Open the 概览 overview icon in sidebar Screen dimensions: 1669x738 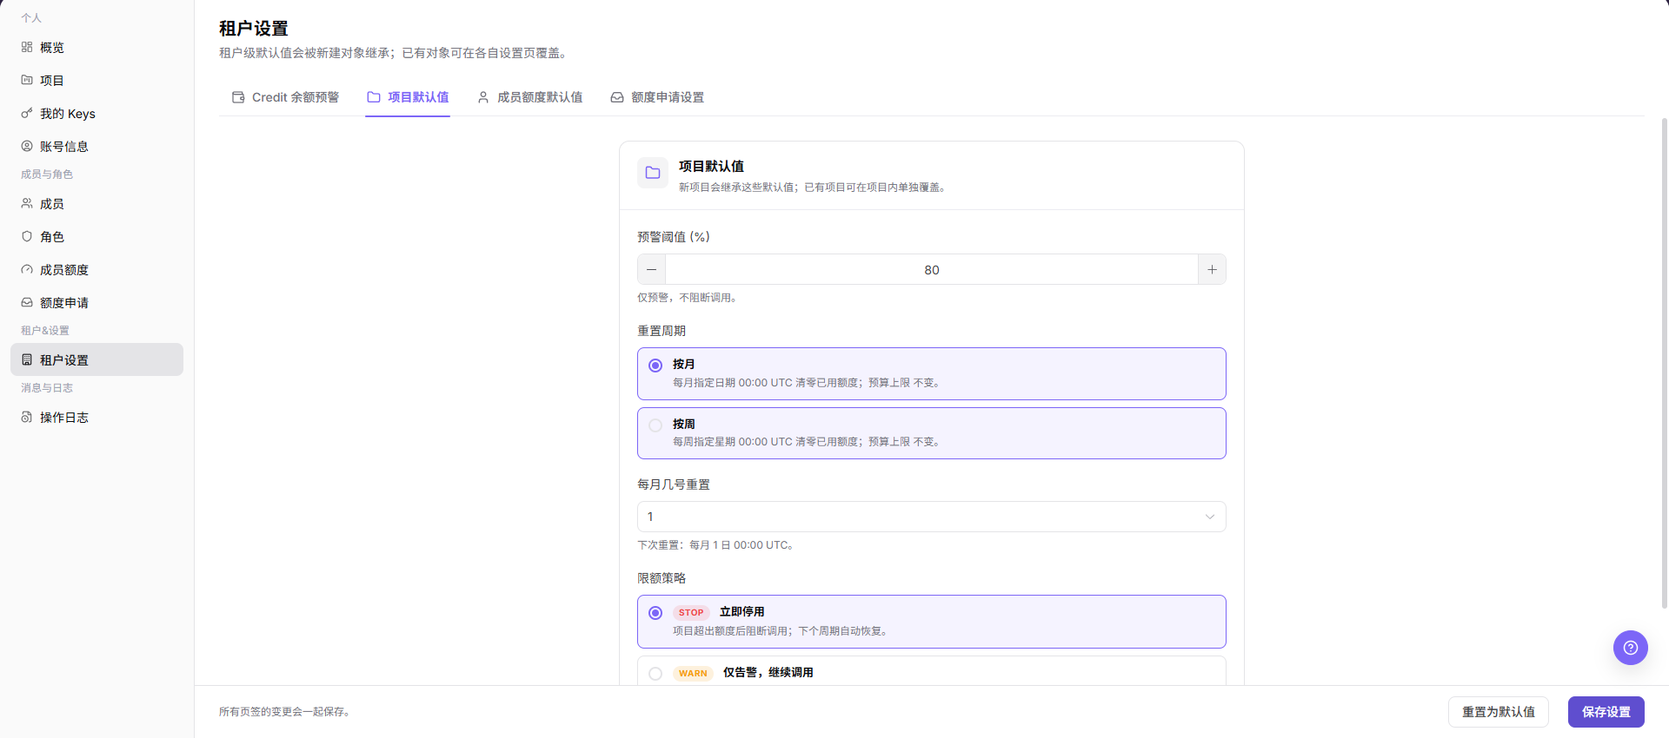[x=27, y=47]
